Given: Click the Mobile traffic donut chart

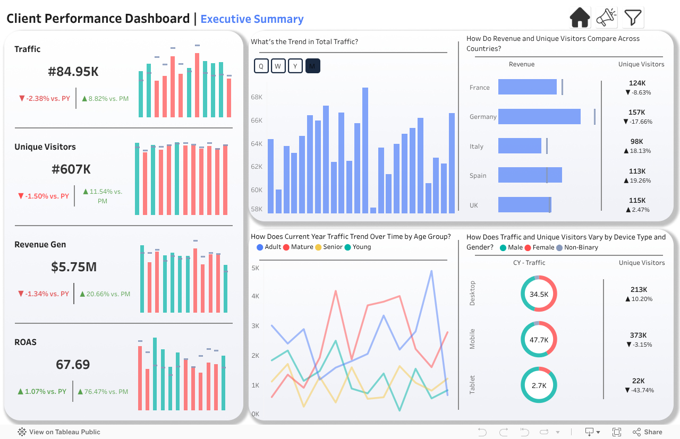Looking at the screenshot, I should (539, 339).
